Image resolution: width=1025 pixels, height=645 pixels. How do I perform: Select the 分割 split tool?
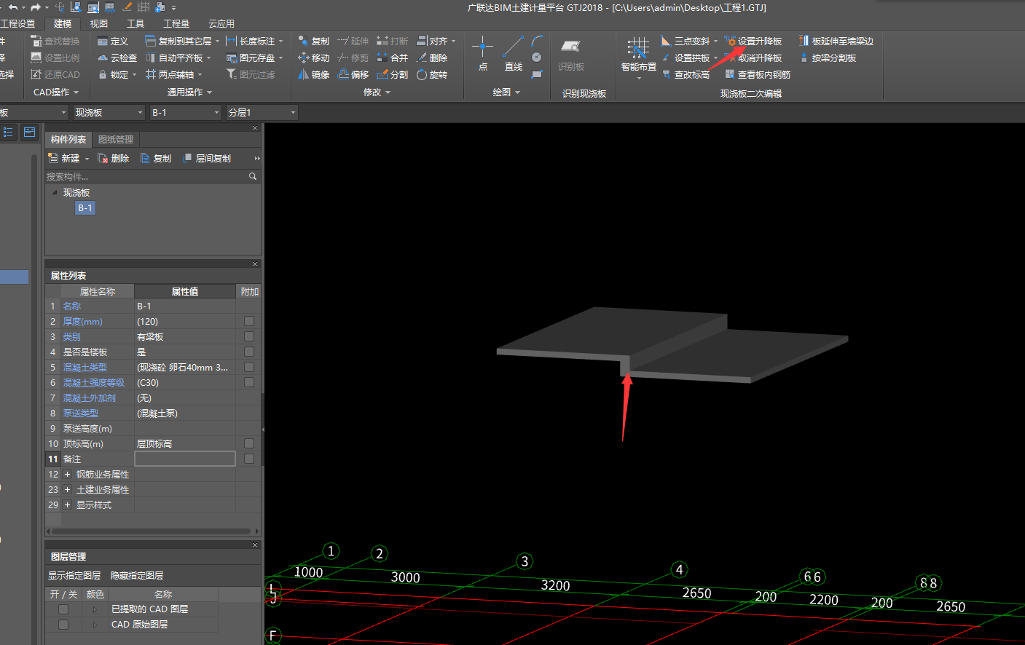pos(393,75)
